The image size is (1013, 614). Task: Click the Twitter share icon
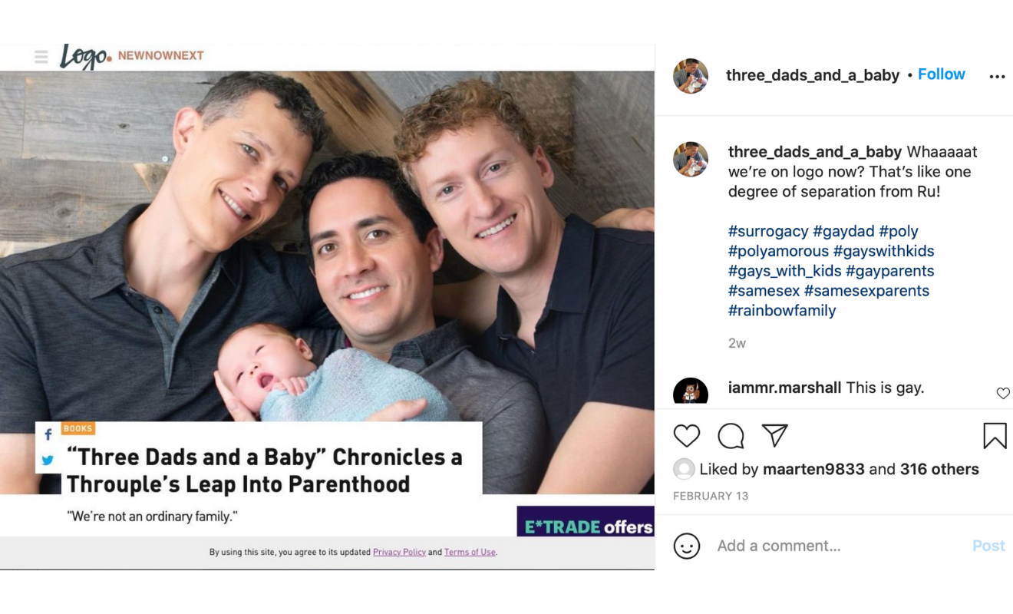point(48,460)
